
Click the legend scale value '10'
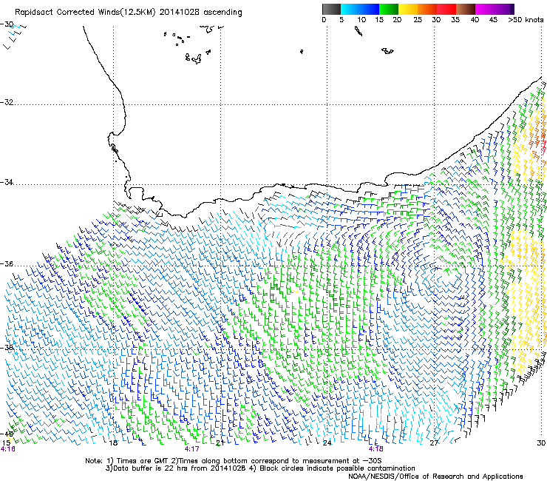361,19
